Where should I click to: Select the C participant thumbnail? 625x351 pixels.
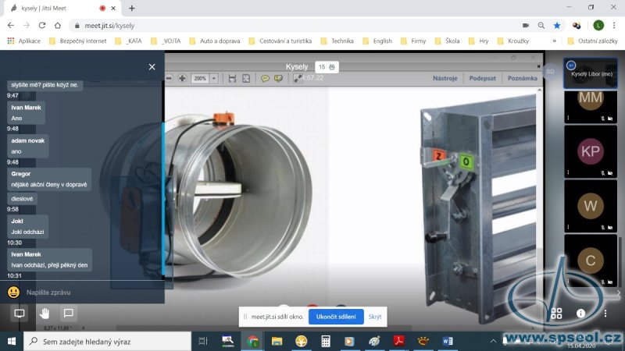pos(591,261)
